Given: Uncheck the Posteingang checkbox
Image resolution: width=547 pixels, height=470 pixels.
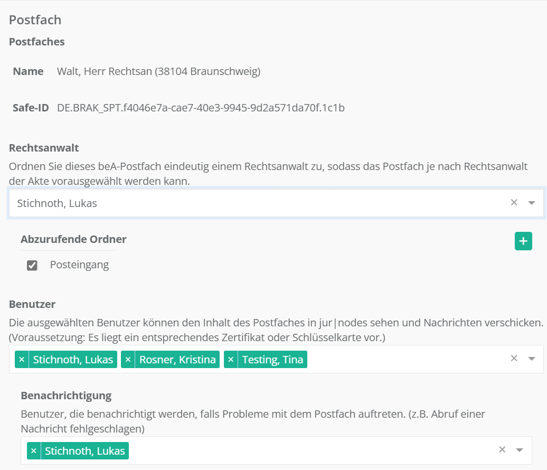Looking at the screenshot, I should point(32,266).
